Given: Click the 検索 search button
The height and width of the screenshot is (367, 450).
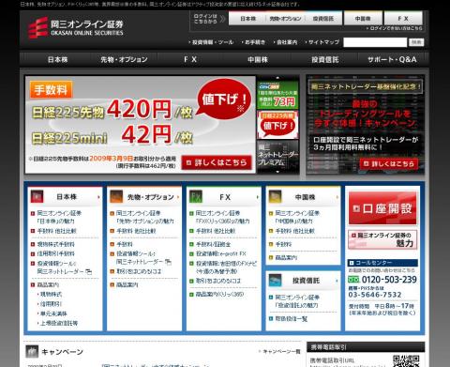Looking at the screenshot, I should click(x=416, y=42).
